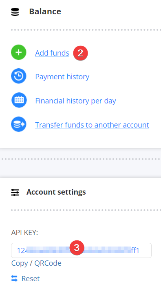Click the Reset arrows icon
This screenshot has height=287, width=161.
point(14,278)
